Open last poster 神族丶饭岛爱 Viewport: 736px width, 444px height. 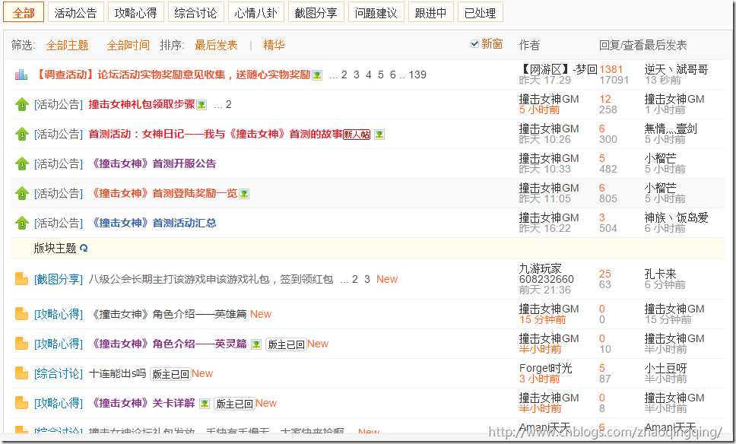(676, 217)
